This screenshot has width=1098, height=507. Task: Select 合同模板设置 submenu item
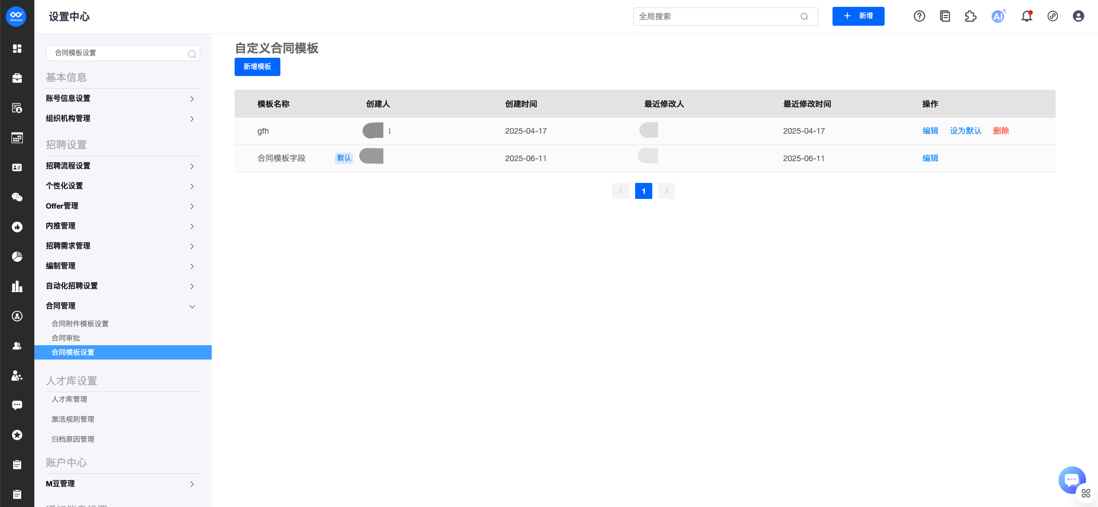123,352
